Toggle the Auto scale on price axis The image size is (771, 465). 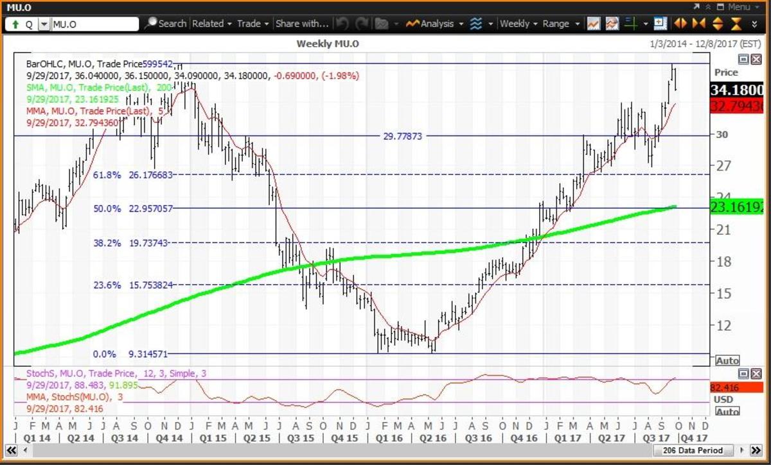pos(727,360)
